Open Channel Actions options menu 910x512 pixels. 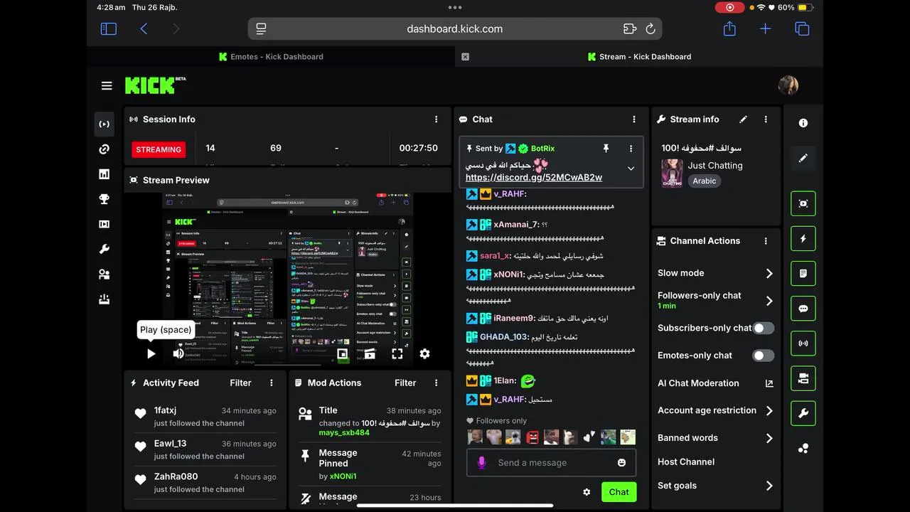coord(766,241)
